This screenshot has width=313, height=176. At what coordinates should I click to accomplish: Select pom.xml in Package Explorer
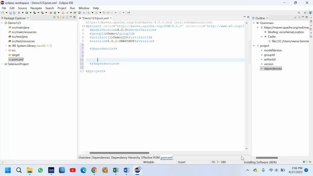click(x=18, y=60)
